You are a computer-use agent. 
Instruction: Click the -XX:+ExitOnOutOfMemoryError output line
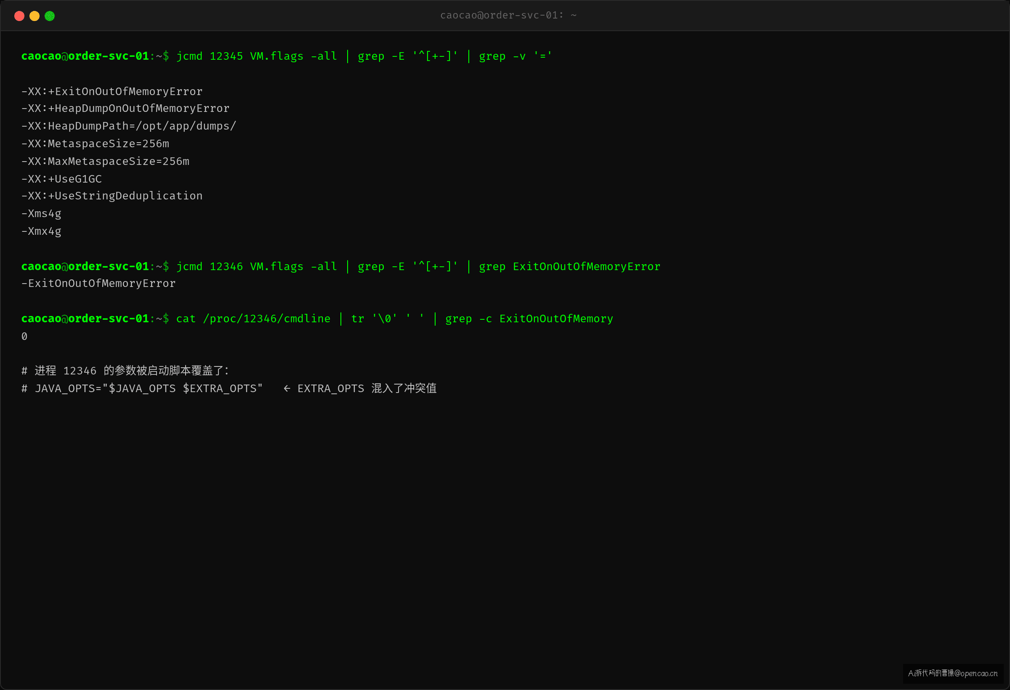point(112,91)
